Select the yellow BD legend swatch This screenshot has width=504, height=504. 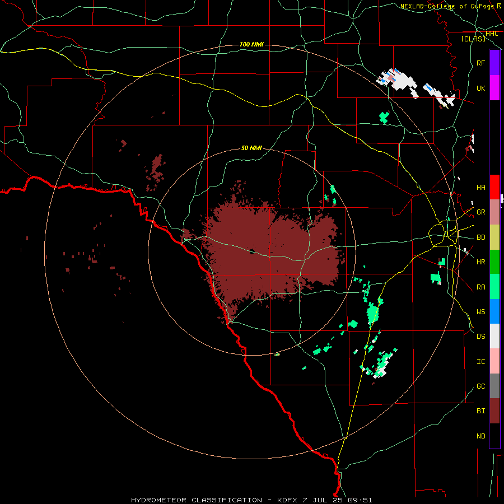pyautogui.click(x=494, y=237)
